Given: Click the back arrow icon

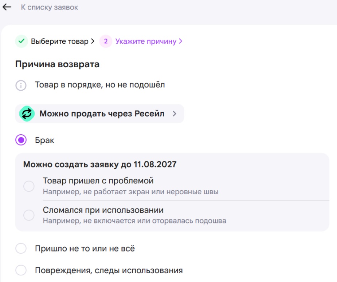Looking at the screenshot, I should (7, 7).
